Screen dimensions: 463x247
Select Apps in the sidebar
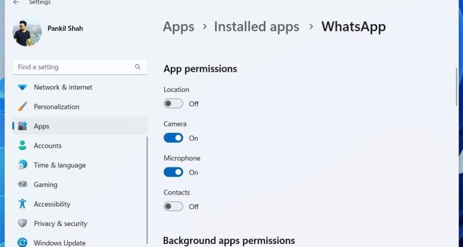click(80, 126)
